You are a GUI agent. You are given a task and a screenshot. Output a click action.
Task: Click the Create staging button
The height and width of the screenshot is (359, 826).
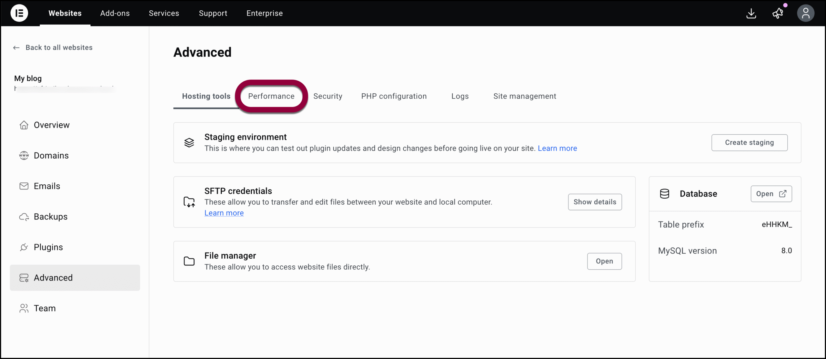tap(750, 142)
